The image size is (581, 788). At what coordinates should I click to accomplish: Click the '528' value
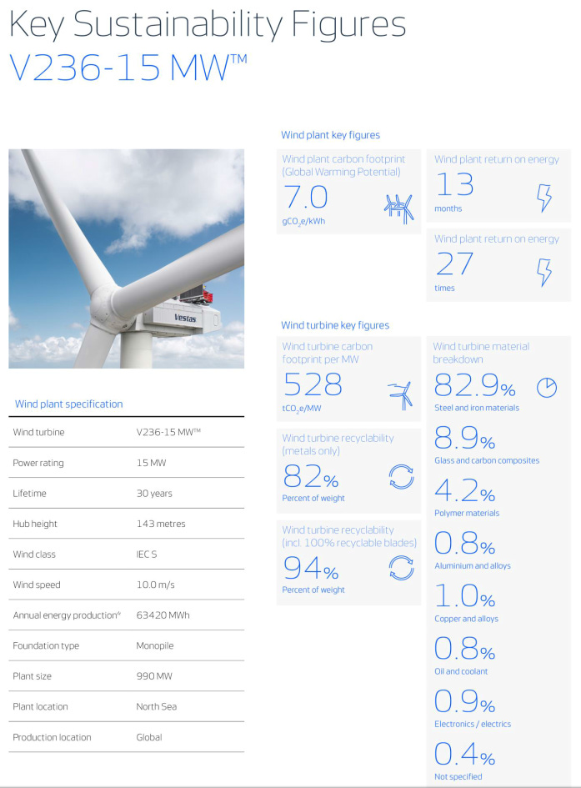pos(313,384)
